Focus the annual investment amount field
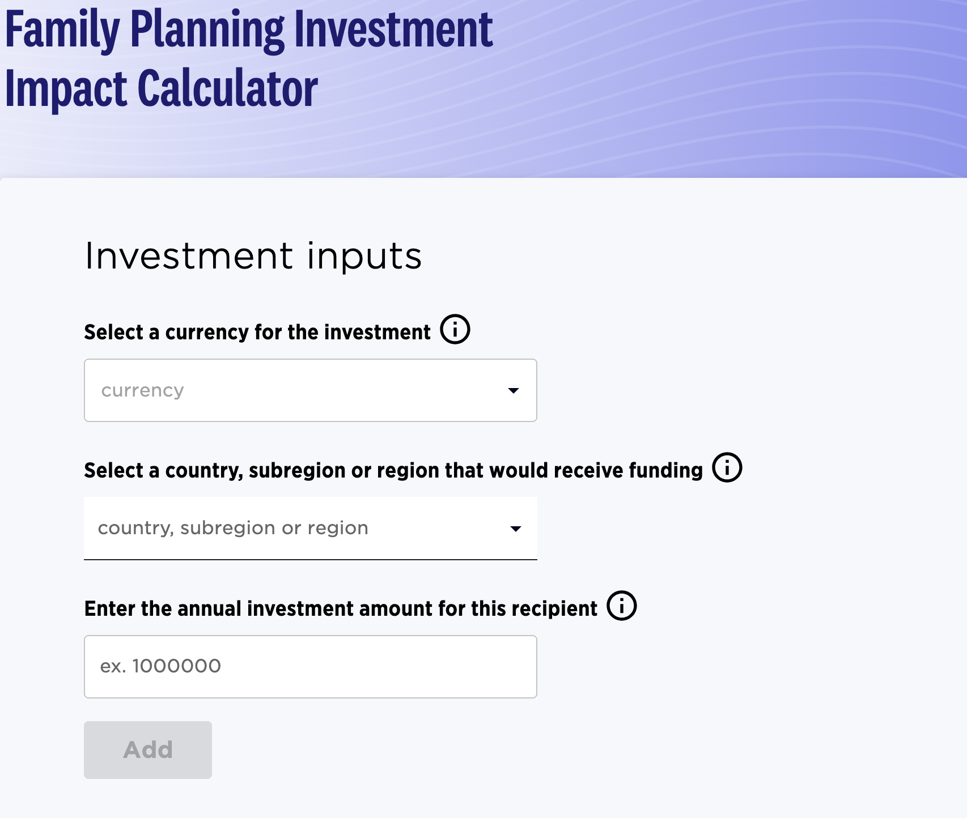967x818 pixels. [311, 667]
